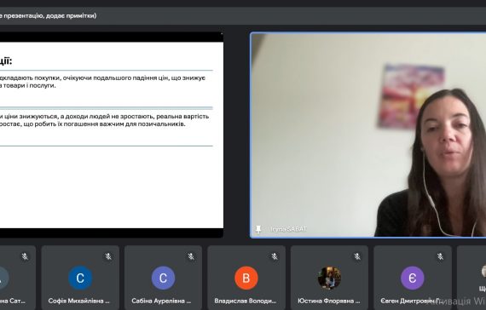The image size is (486, 310).
Task: Click muted microphone icon on Софія Михайлівна tile
Action: (x=108, y=256)
